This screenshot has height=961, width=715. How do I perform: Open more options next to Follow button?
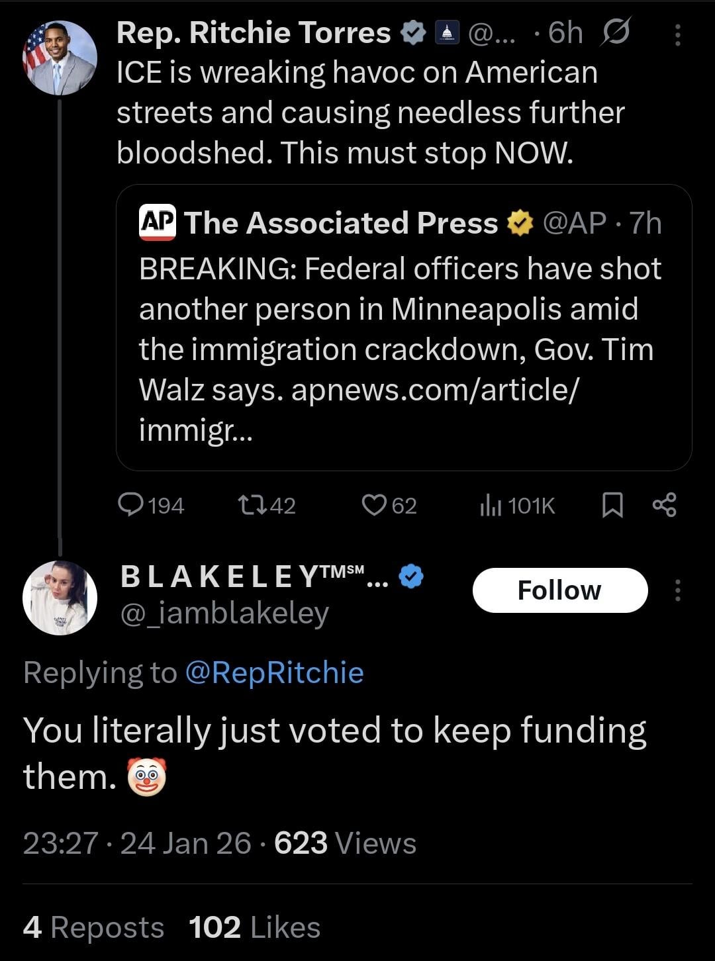click(677, 590)
